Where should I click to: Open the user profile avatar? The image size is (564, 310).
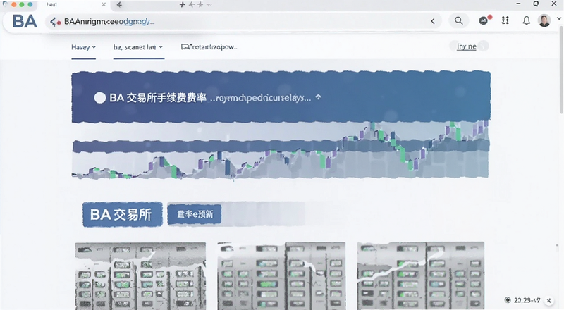(x=544, y=20)
